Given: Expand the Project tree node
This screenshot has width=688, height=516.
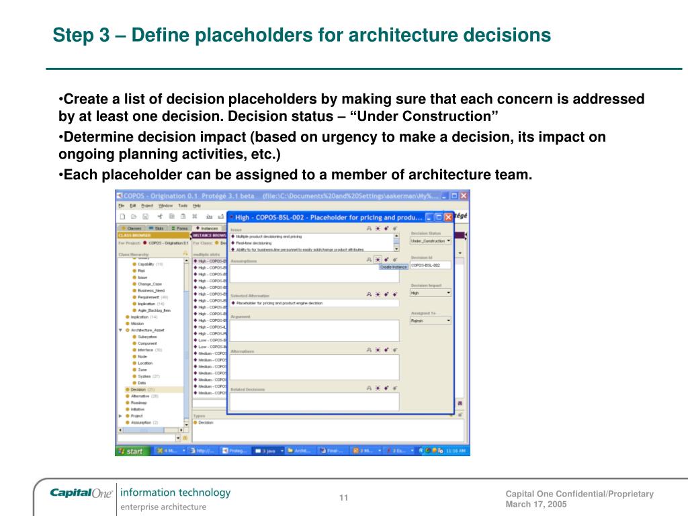Looking at the screenshot, I should [121, 415].
